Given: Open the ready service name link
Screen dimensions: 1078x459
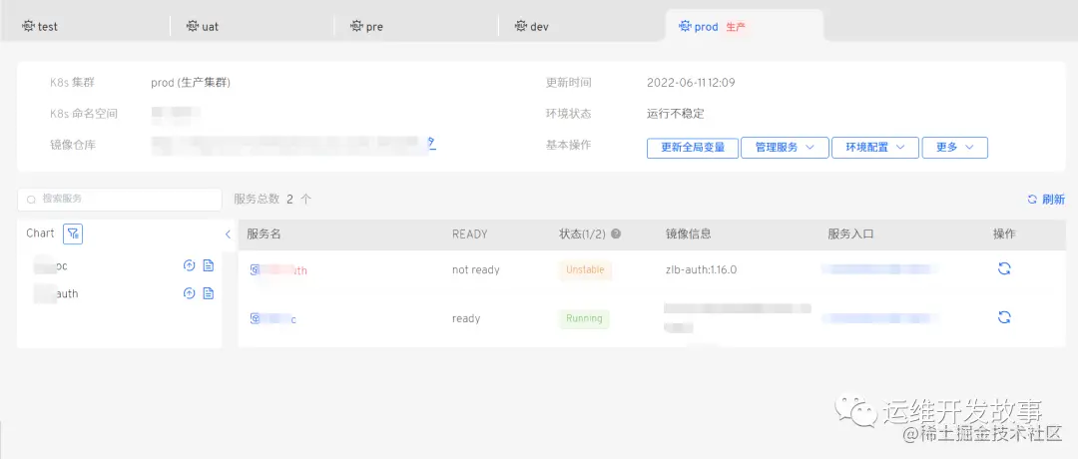Looking at the screenshot, I should (x=278, y=319).
